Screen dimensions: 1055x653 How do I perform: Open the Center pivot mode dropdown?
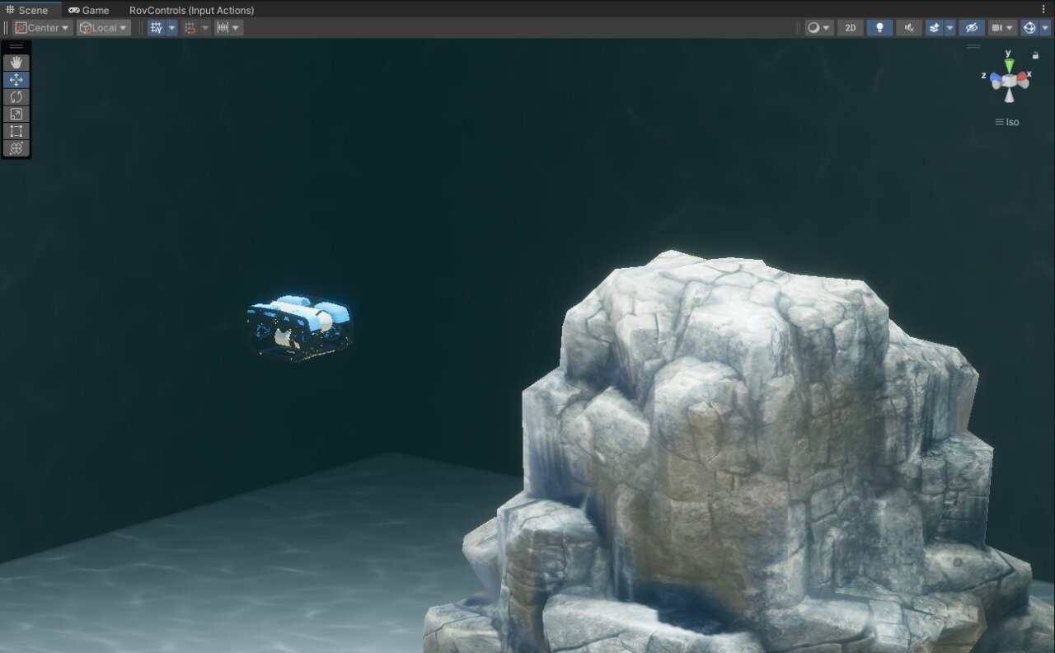coord(41,27)
